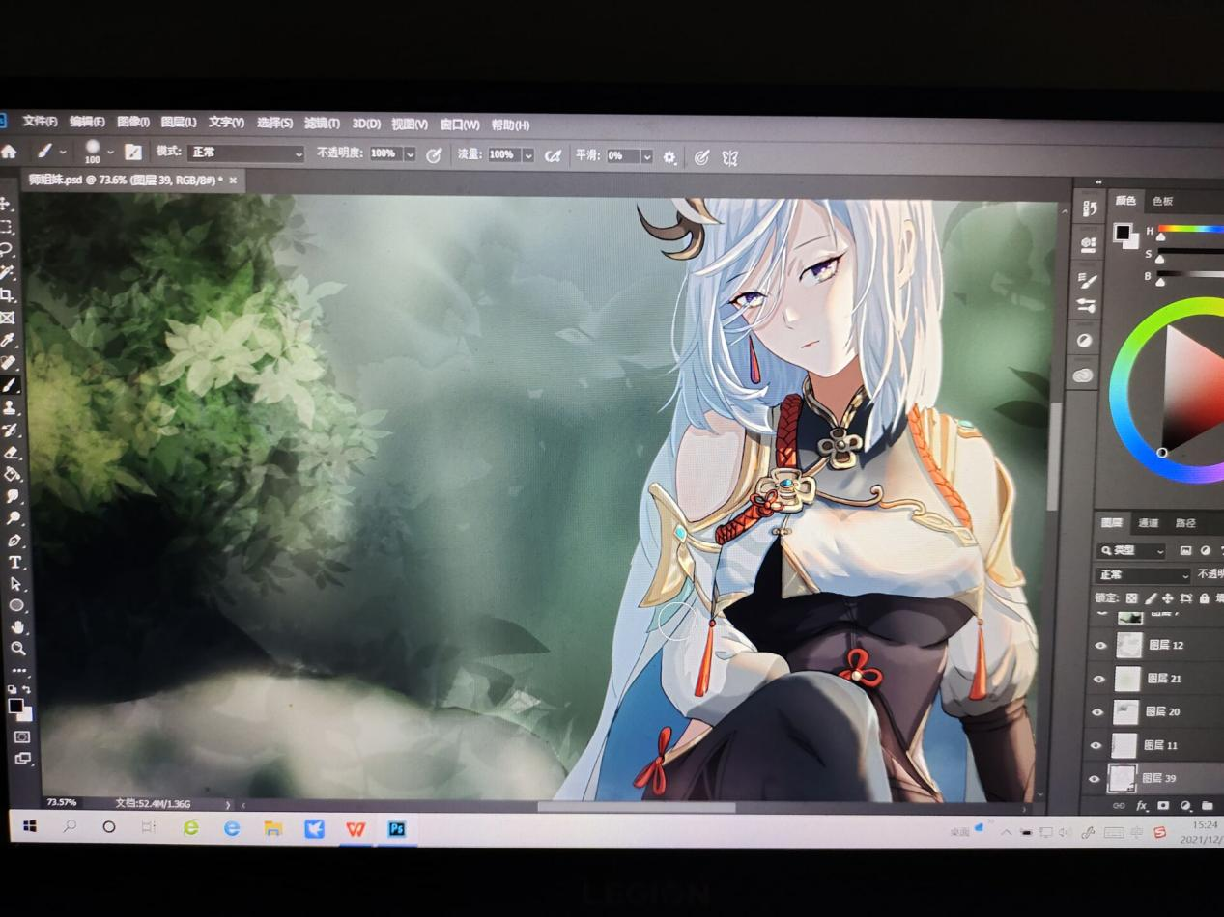Select the Lasso tool
The height and width of the screenshot is (917, 1224).
[x=8, y=250]
